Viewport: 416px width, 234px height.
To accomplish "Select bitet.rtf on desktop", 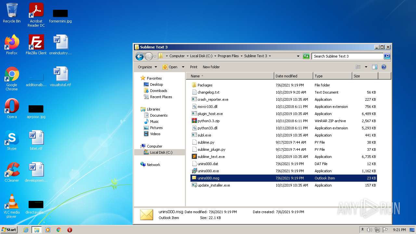I will coord(36,140).
